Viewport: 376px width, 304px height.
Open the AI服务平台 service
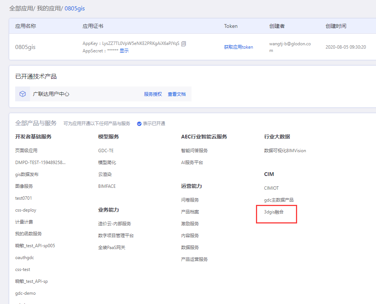192,163
